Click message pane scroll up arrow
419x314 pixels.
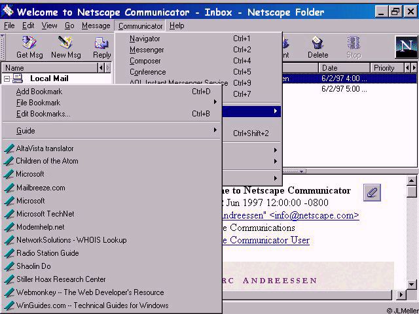click(411, 181)
